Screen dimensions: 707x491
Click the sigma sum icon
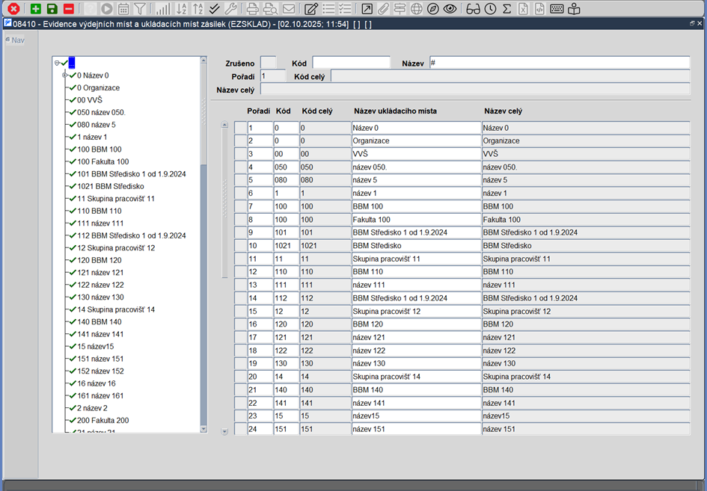(x=506, y=9)
